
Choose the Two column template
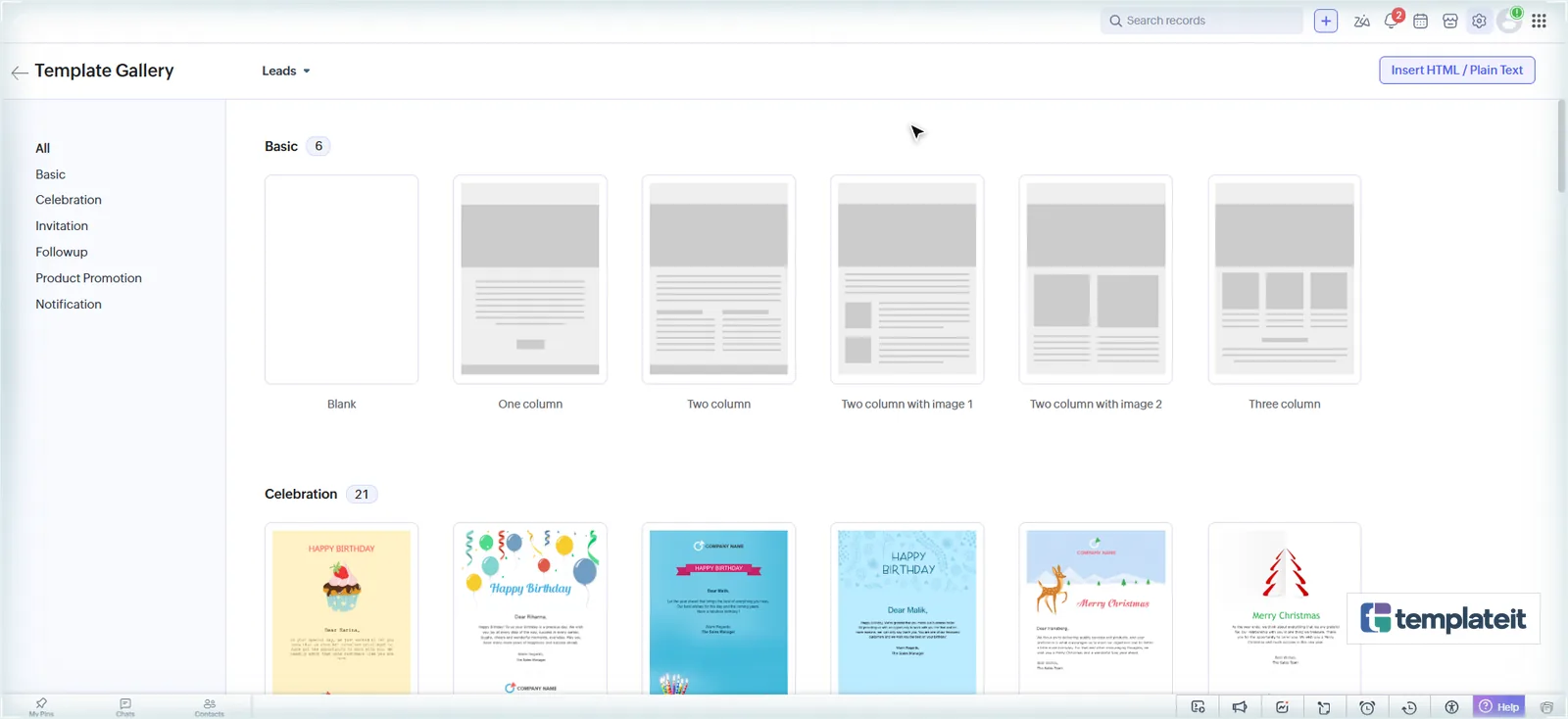[718, 279]
